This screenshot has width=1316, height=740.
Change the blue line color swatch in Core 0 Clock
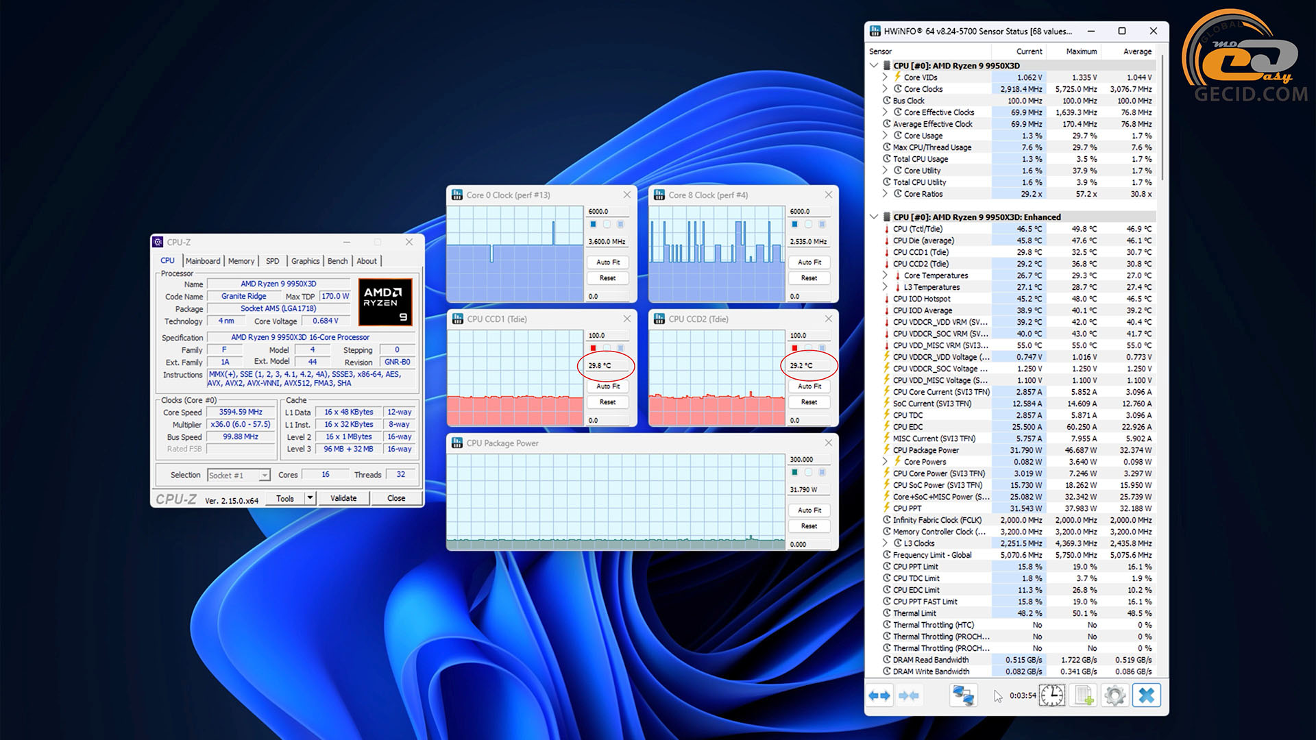click(x=594, y=224)
